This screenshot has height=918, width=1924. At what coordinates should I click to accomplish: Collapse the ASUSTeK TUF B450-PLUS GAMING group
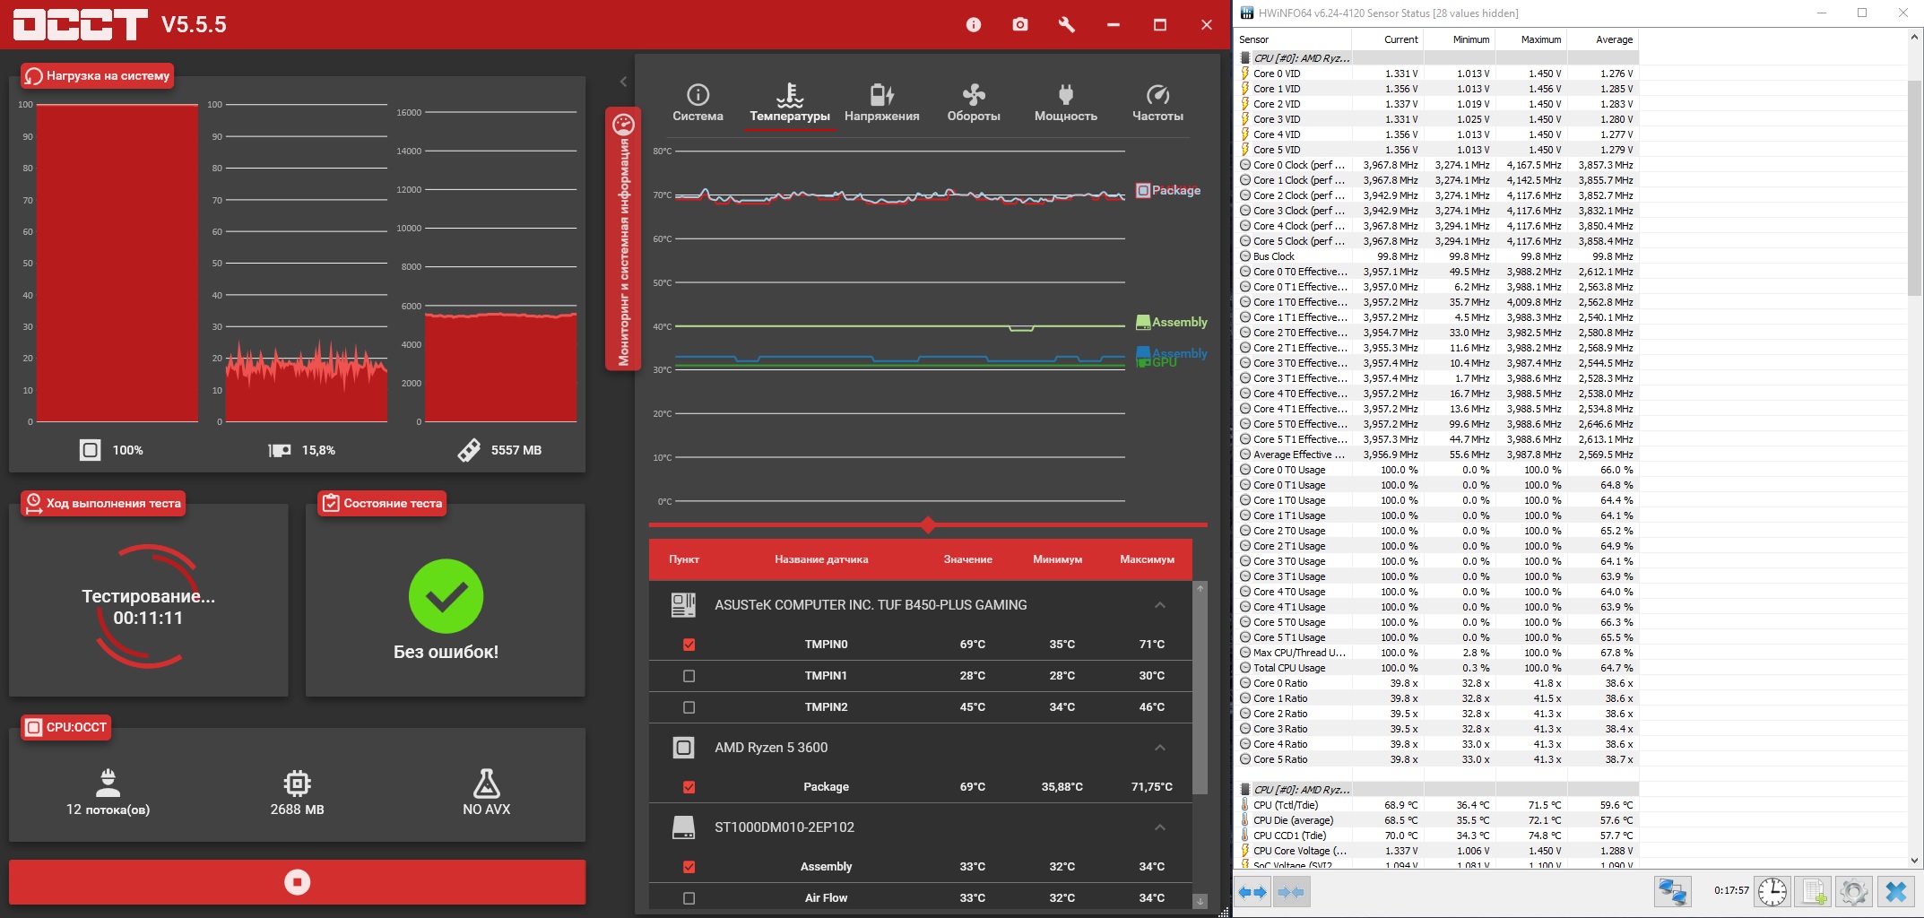(1159, 605)
